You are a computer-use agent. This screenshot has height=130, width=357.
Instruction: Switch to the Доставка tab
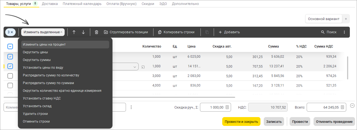[50, 4]
